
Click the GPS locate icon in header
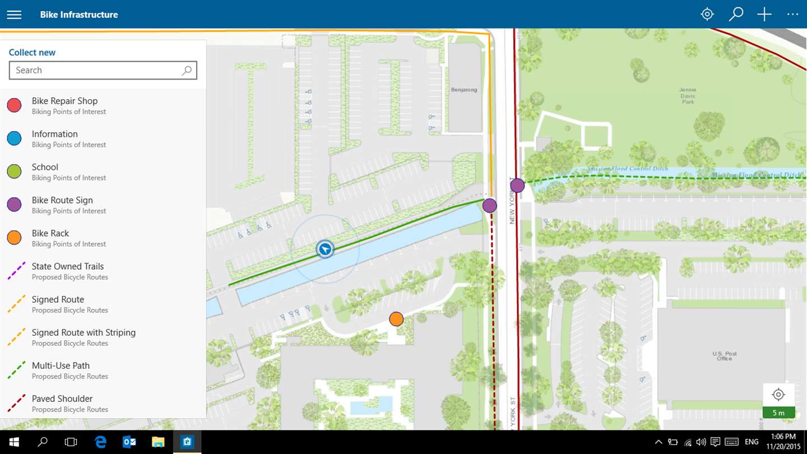[x=707, y=15]
